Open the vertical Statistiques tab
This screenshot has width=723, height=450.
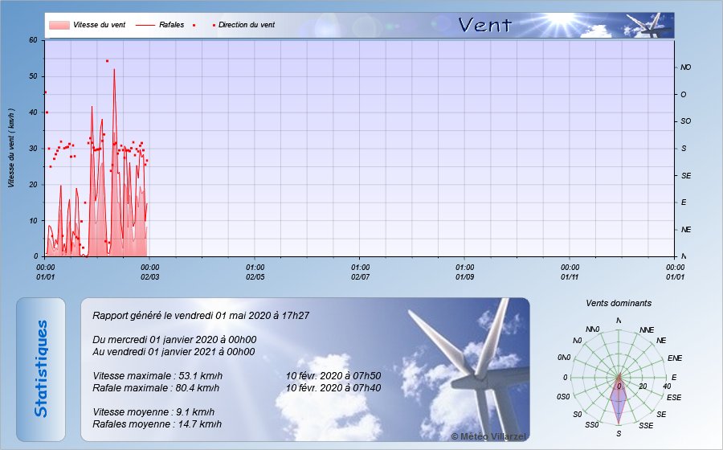41,369
